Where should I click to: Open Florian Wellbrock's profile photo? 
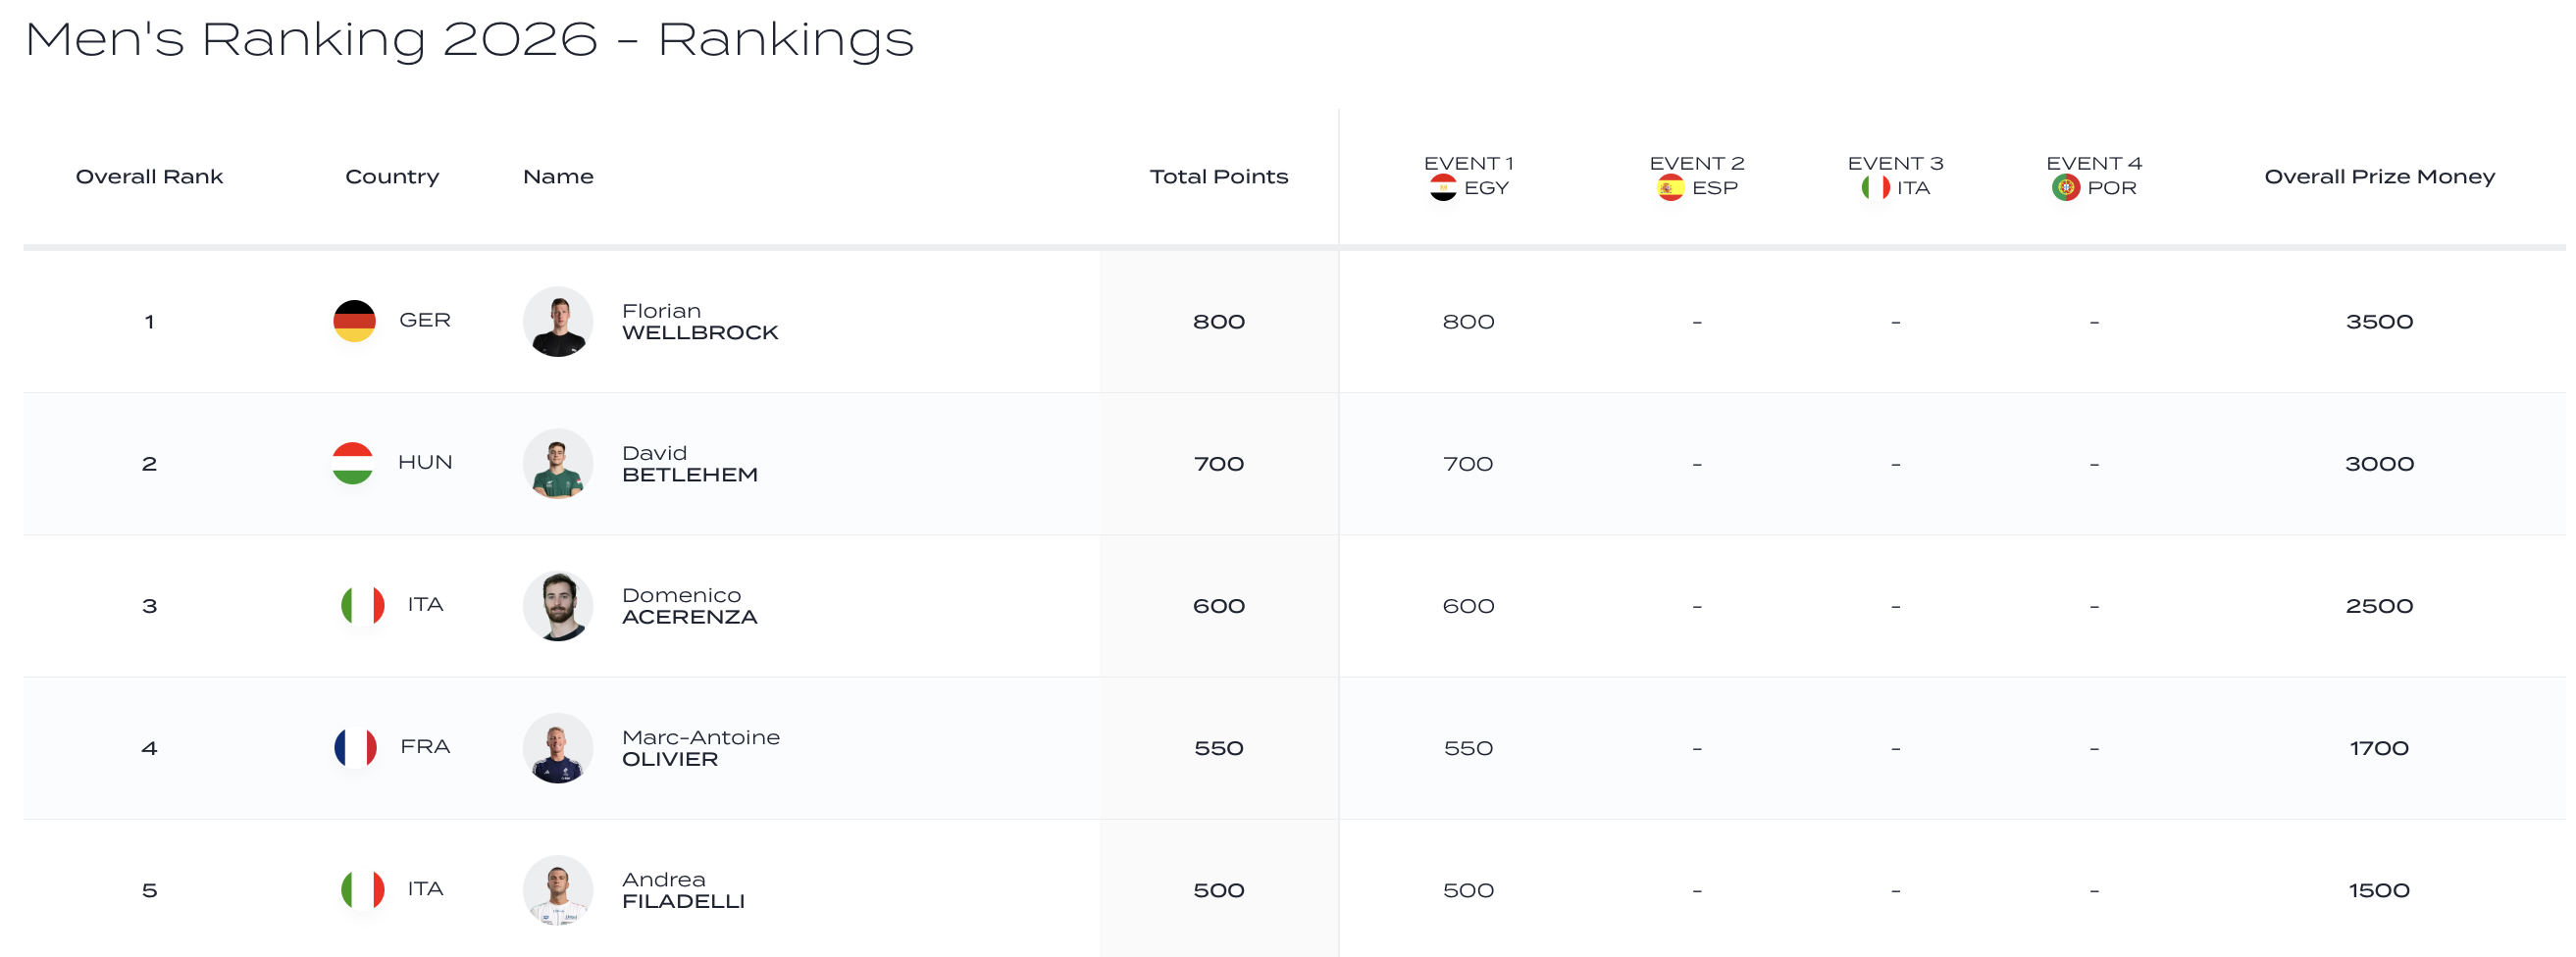[x=558, y=322]
